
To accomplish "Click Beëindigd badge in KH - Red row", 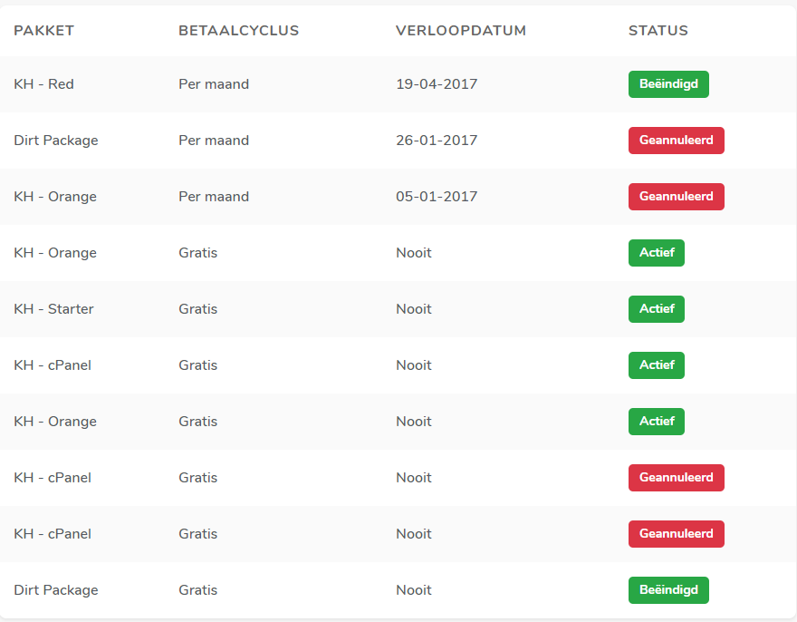I will pos(668,84).
